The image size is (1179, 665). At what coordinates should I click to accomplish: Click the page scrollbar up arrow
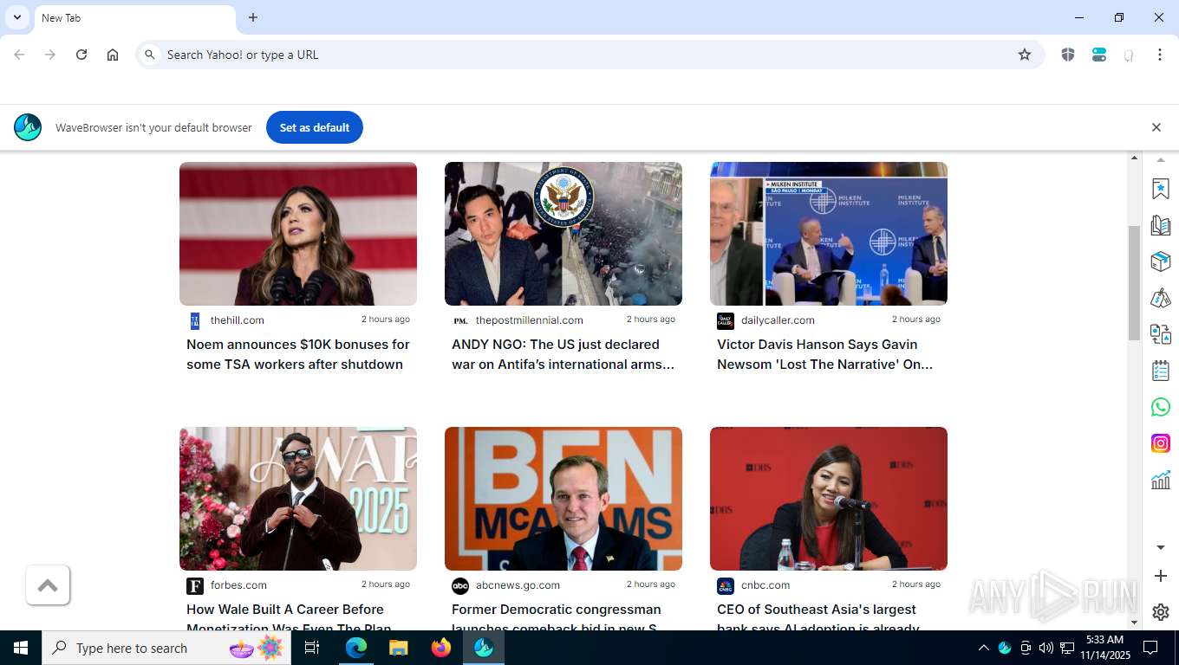pyautogui.click(x=1134, y=158)
